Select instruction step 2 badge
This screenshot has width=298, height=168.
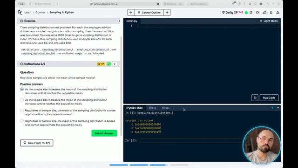pyautogui.click(x=115, y=64)
